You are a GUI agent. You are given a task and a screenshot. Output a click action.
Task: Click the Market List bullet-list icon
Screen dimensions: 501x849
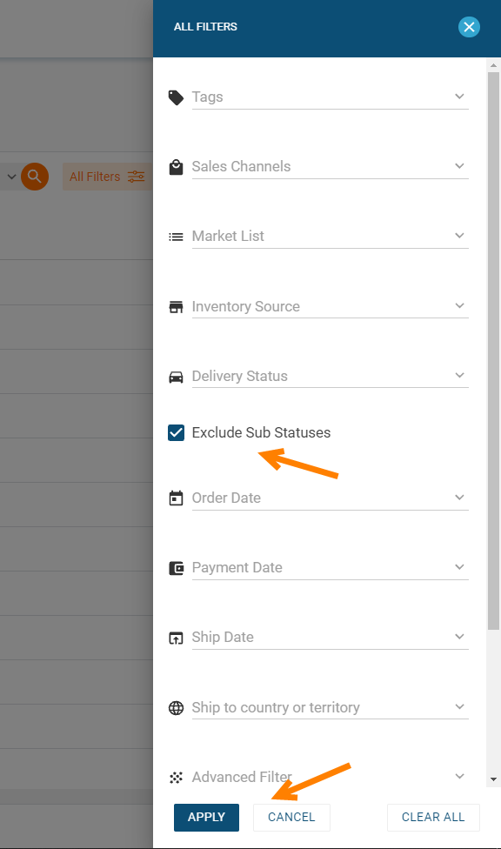click(x=176, y=237)
